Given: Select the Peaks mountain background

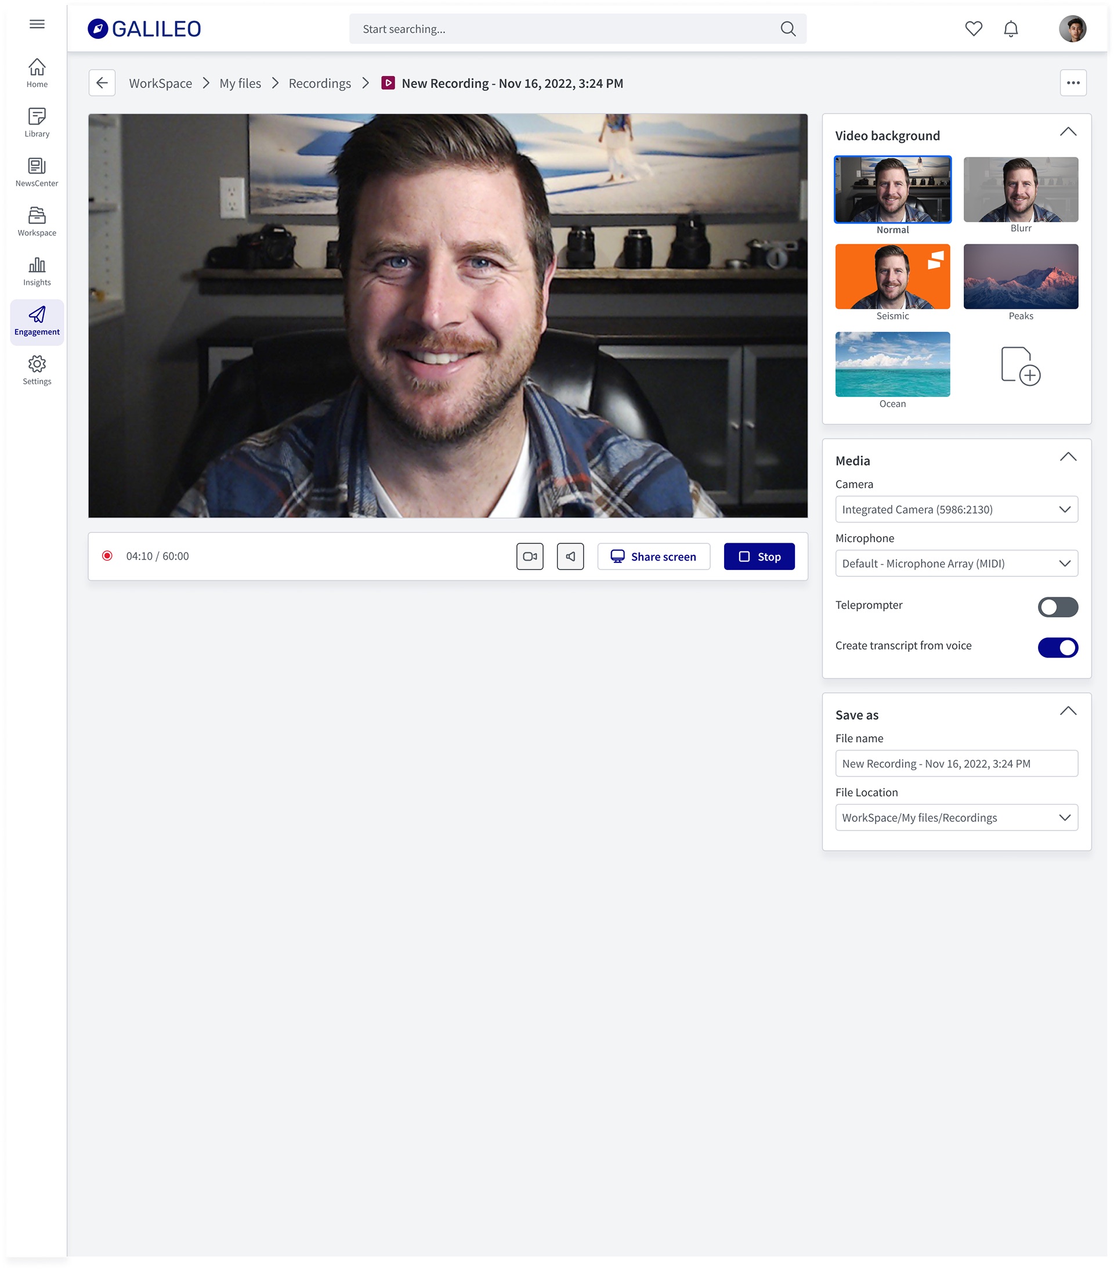Looking at the screenshot, I should [1020, 276].
